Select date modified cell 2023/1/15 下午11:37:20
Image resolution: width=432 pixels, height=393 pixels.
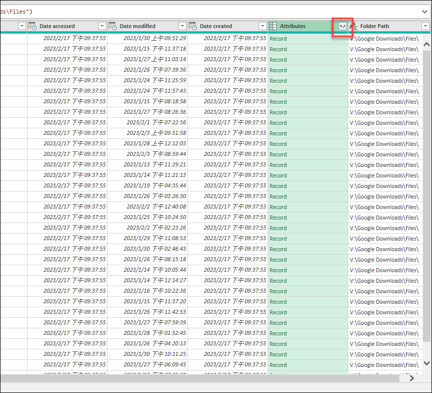tap(148, 301)
